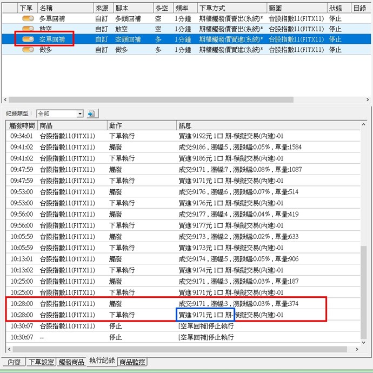Click the 腳本 column header
The width and height of the screenshot is (373, 373).
(134, 8)
